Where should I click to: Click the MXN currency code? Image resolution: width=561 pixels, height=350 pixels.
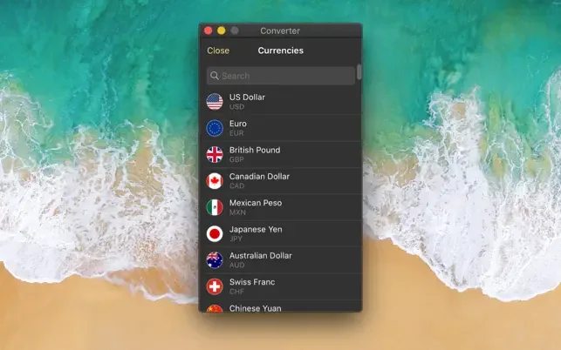pos(237,212)
